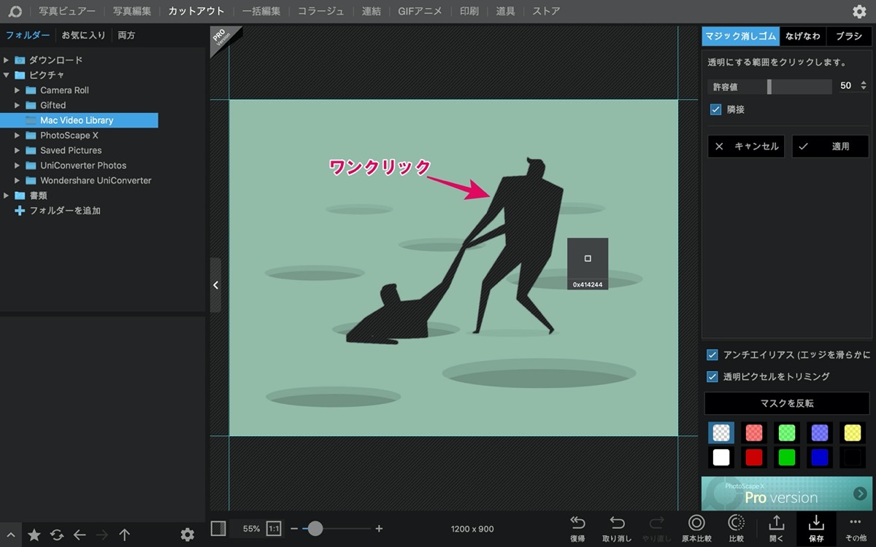This screenshot has height=547, width=876.
Task: Click the 適用 apply button
Action: [x=831, y=147]
